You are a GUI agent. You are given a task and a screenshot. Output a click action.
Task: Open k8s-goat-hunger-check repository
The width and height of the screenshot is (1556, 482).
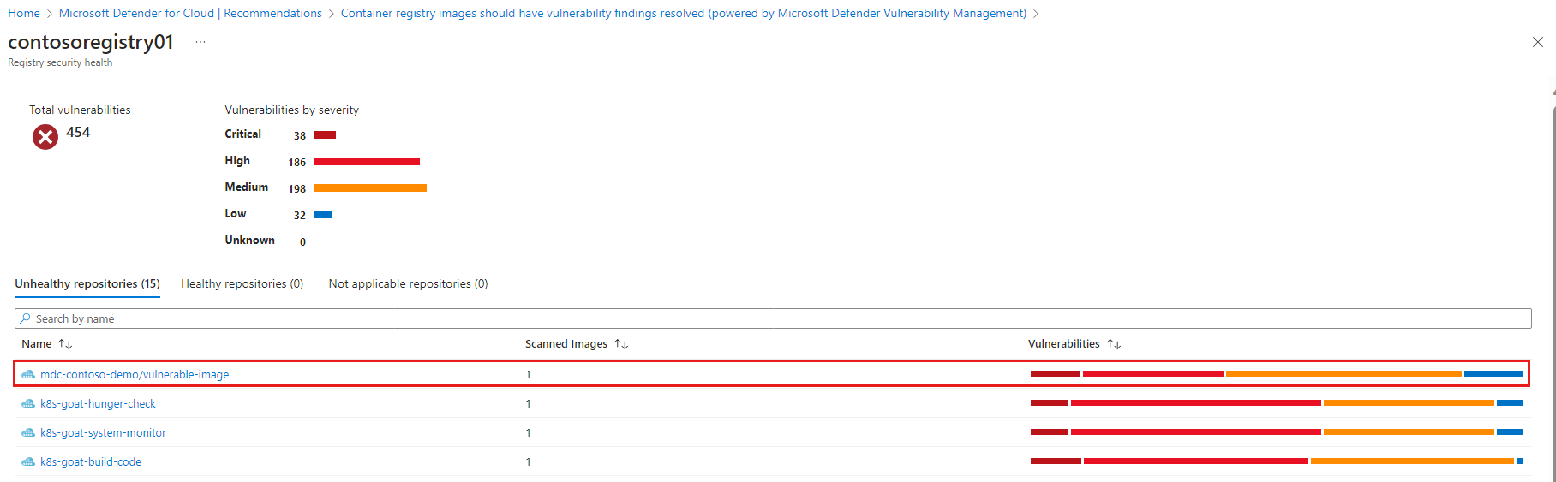tap(98, 404)
